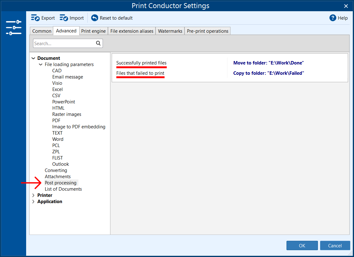Edit the Move to folder setting value

pyautogui.click(x=268, y=63)
